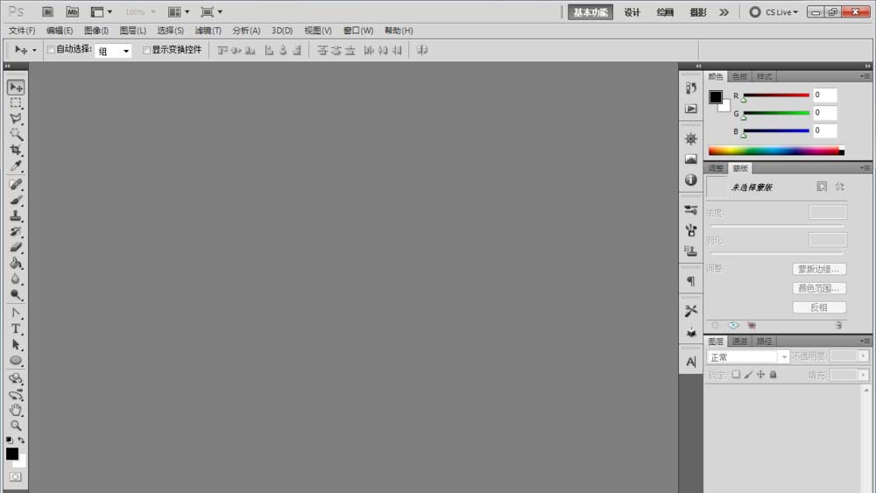Select the Zoom tool in toolbox
876x493 pixels.
[16, 426]
